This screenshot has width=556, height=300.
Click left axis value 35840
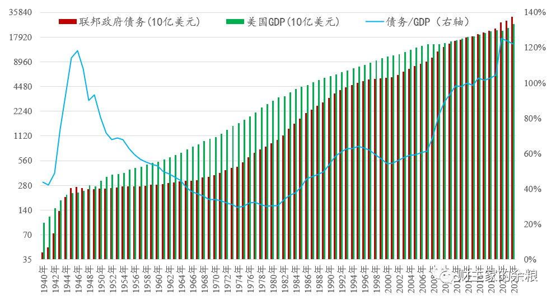pos(20,12)
